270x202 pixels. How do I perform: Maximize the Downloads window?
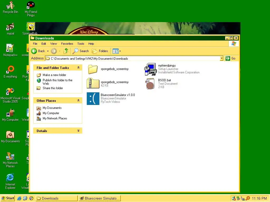click(x=232, y=38)
